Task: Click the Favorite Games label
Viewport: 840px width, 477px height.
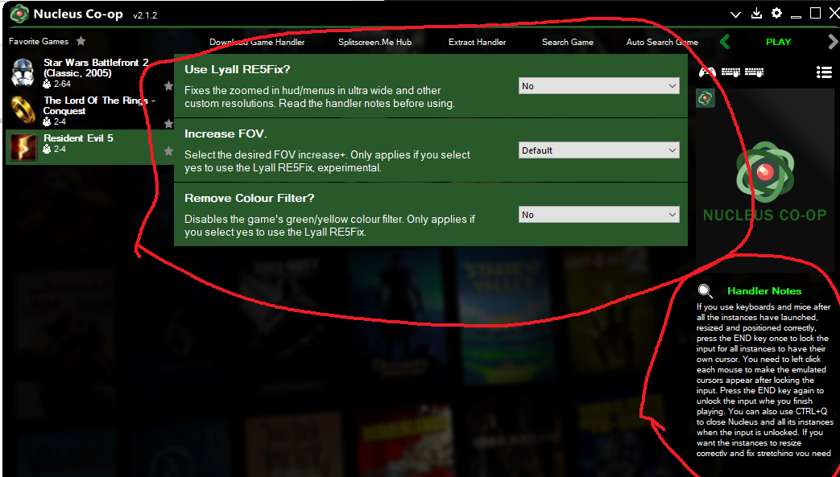Action: (x=39, y=41)
